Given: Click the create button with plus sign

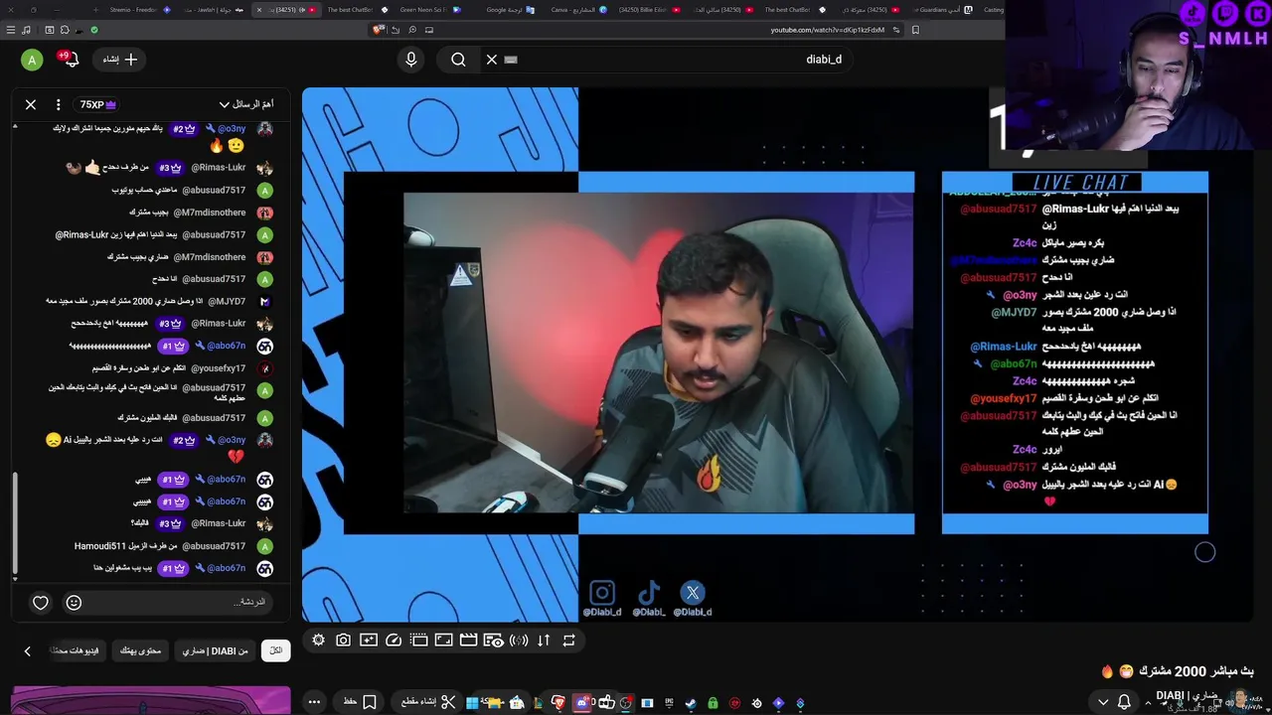Looking at the screenshot, I should click(x=120, y=60).
